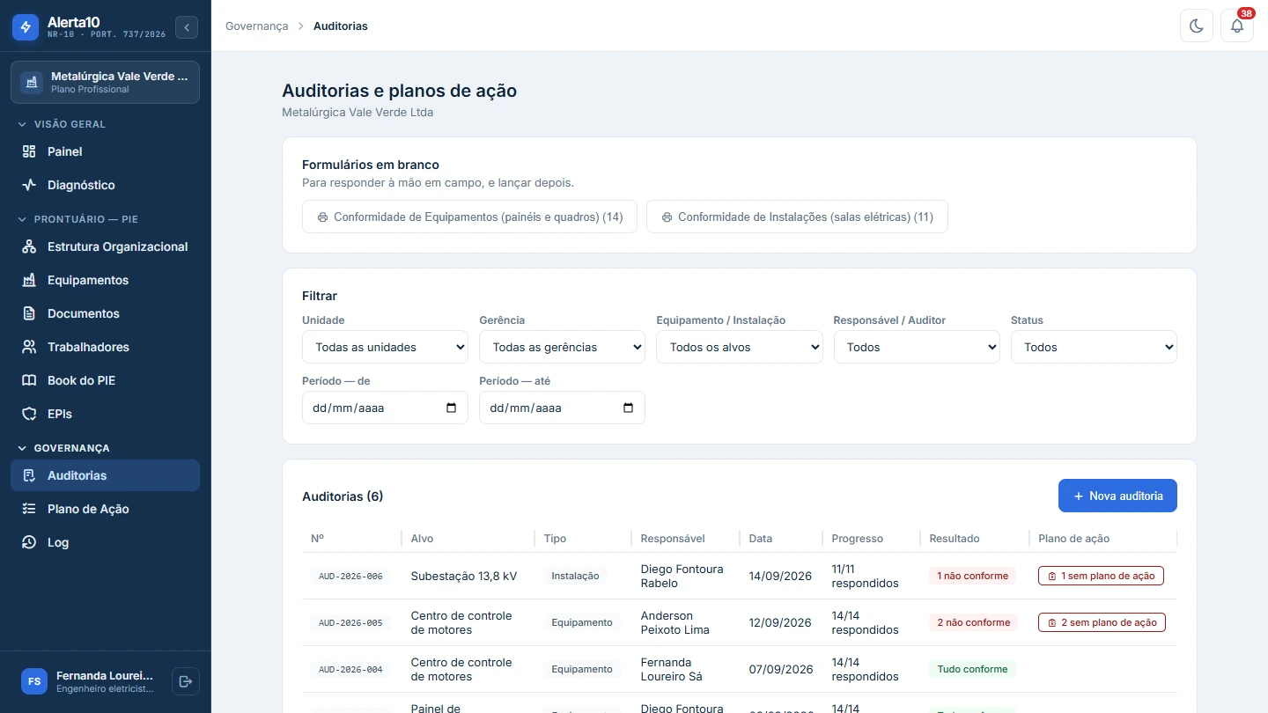
Task: Open Equipamentos from the sidebar
Action: pos(106,280)
